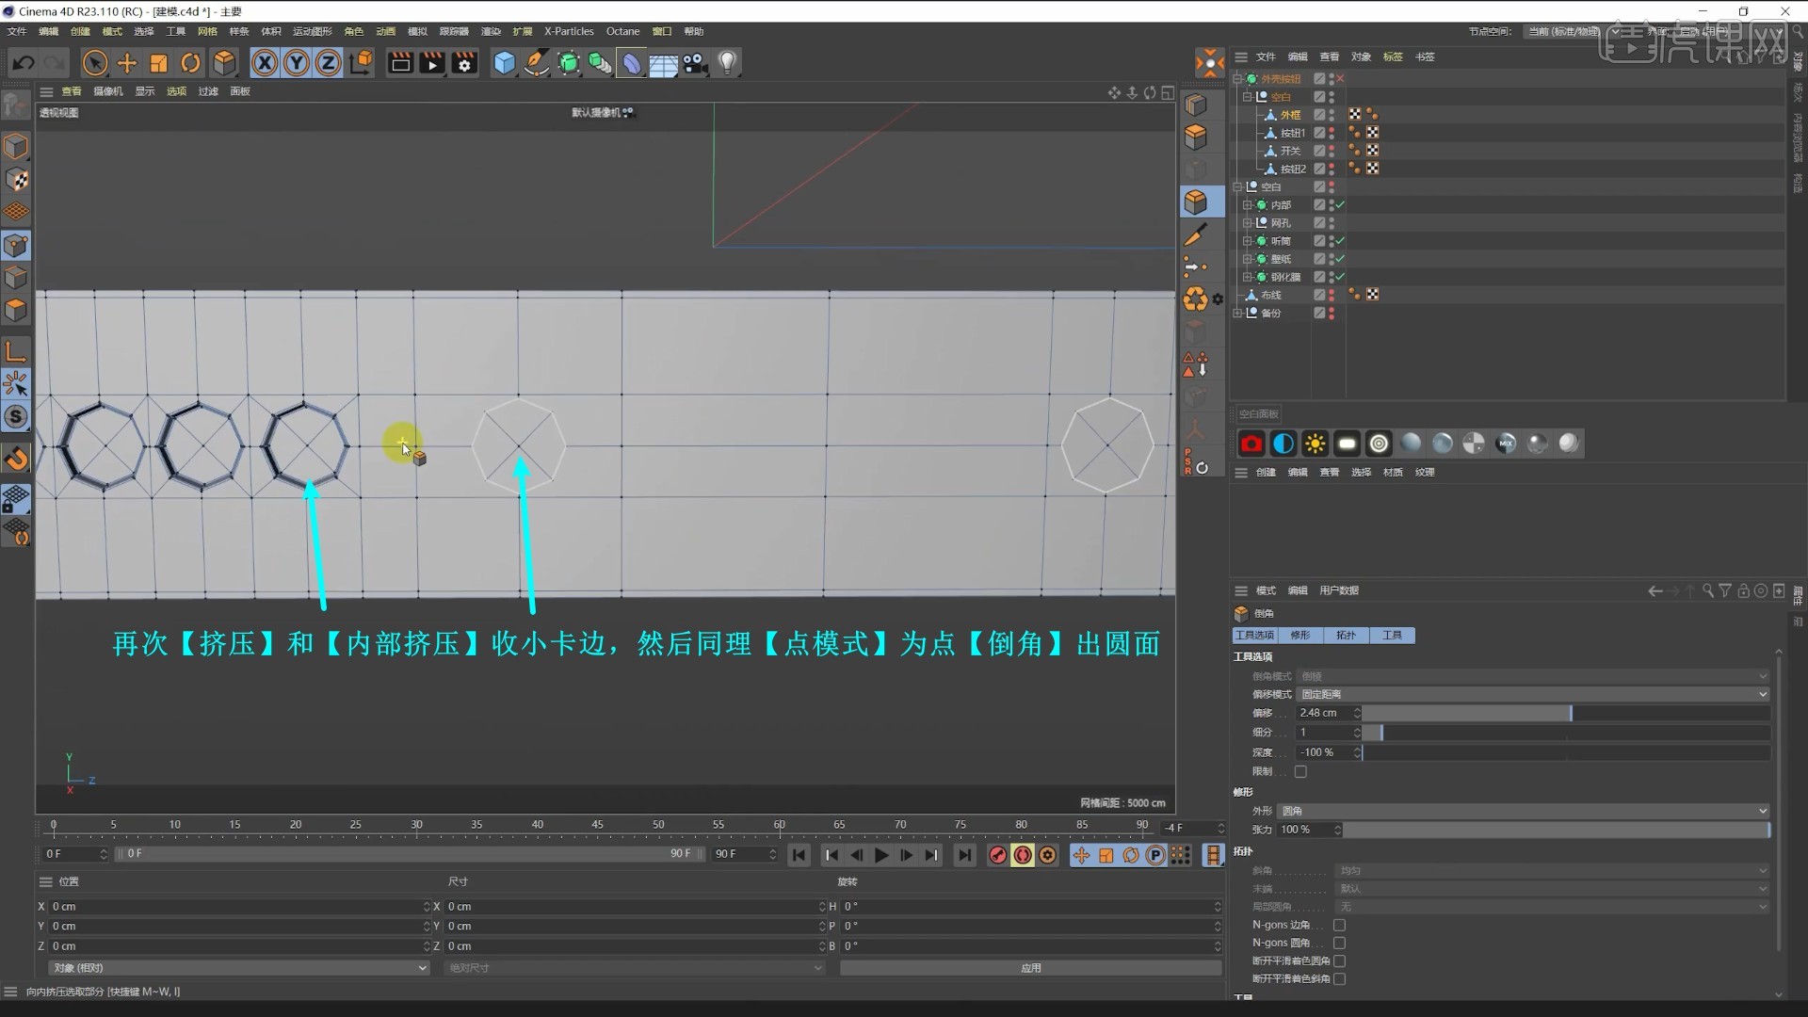Open the X-Particles menu
Screen dimensions: 1808x1017
point(568,31)
